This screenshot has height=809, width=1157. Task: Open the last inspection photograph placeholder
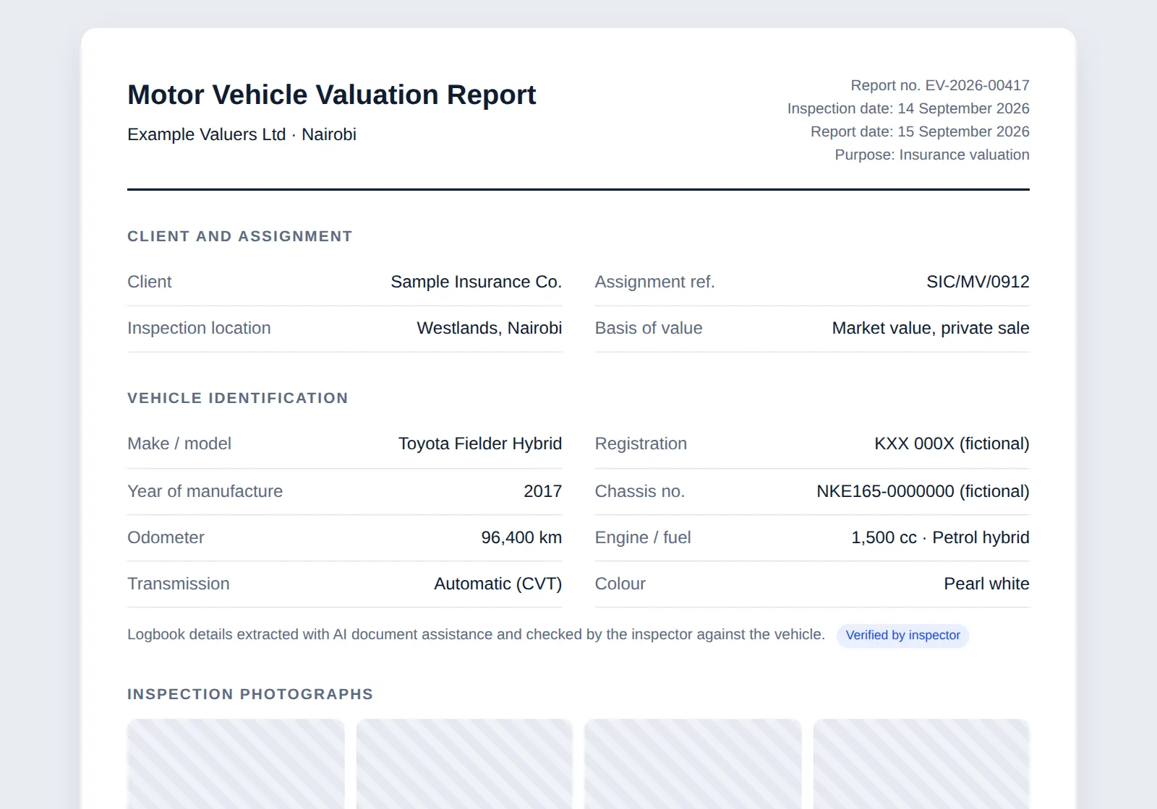coord(921,763)
